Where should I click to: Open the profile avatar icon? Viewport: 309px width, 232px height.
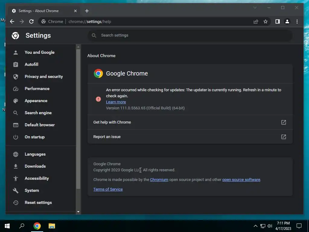point(287,21)
